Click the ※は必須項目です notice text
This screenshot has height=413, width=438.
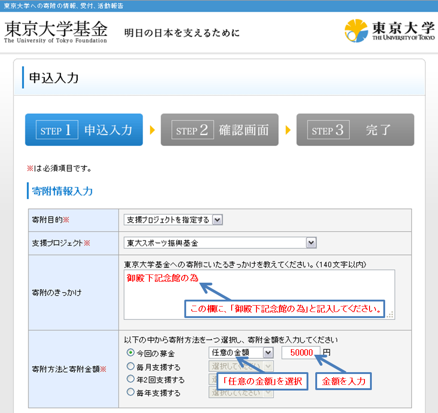point(59,168)
